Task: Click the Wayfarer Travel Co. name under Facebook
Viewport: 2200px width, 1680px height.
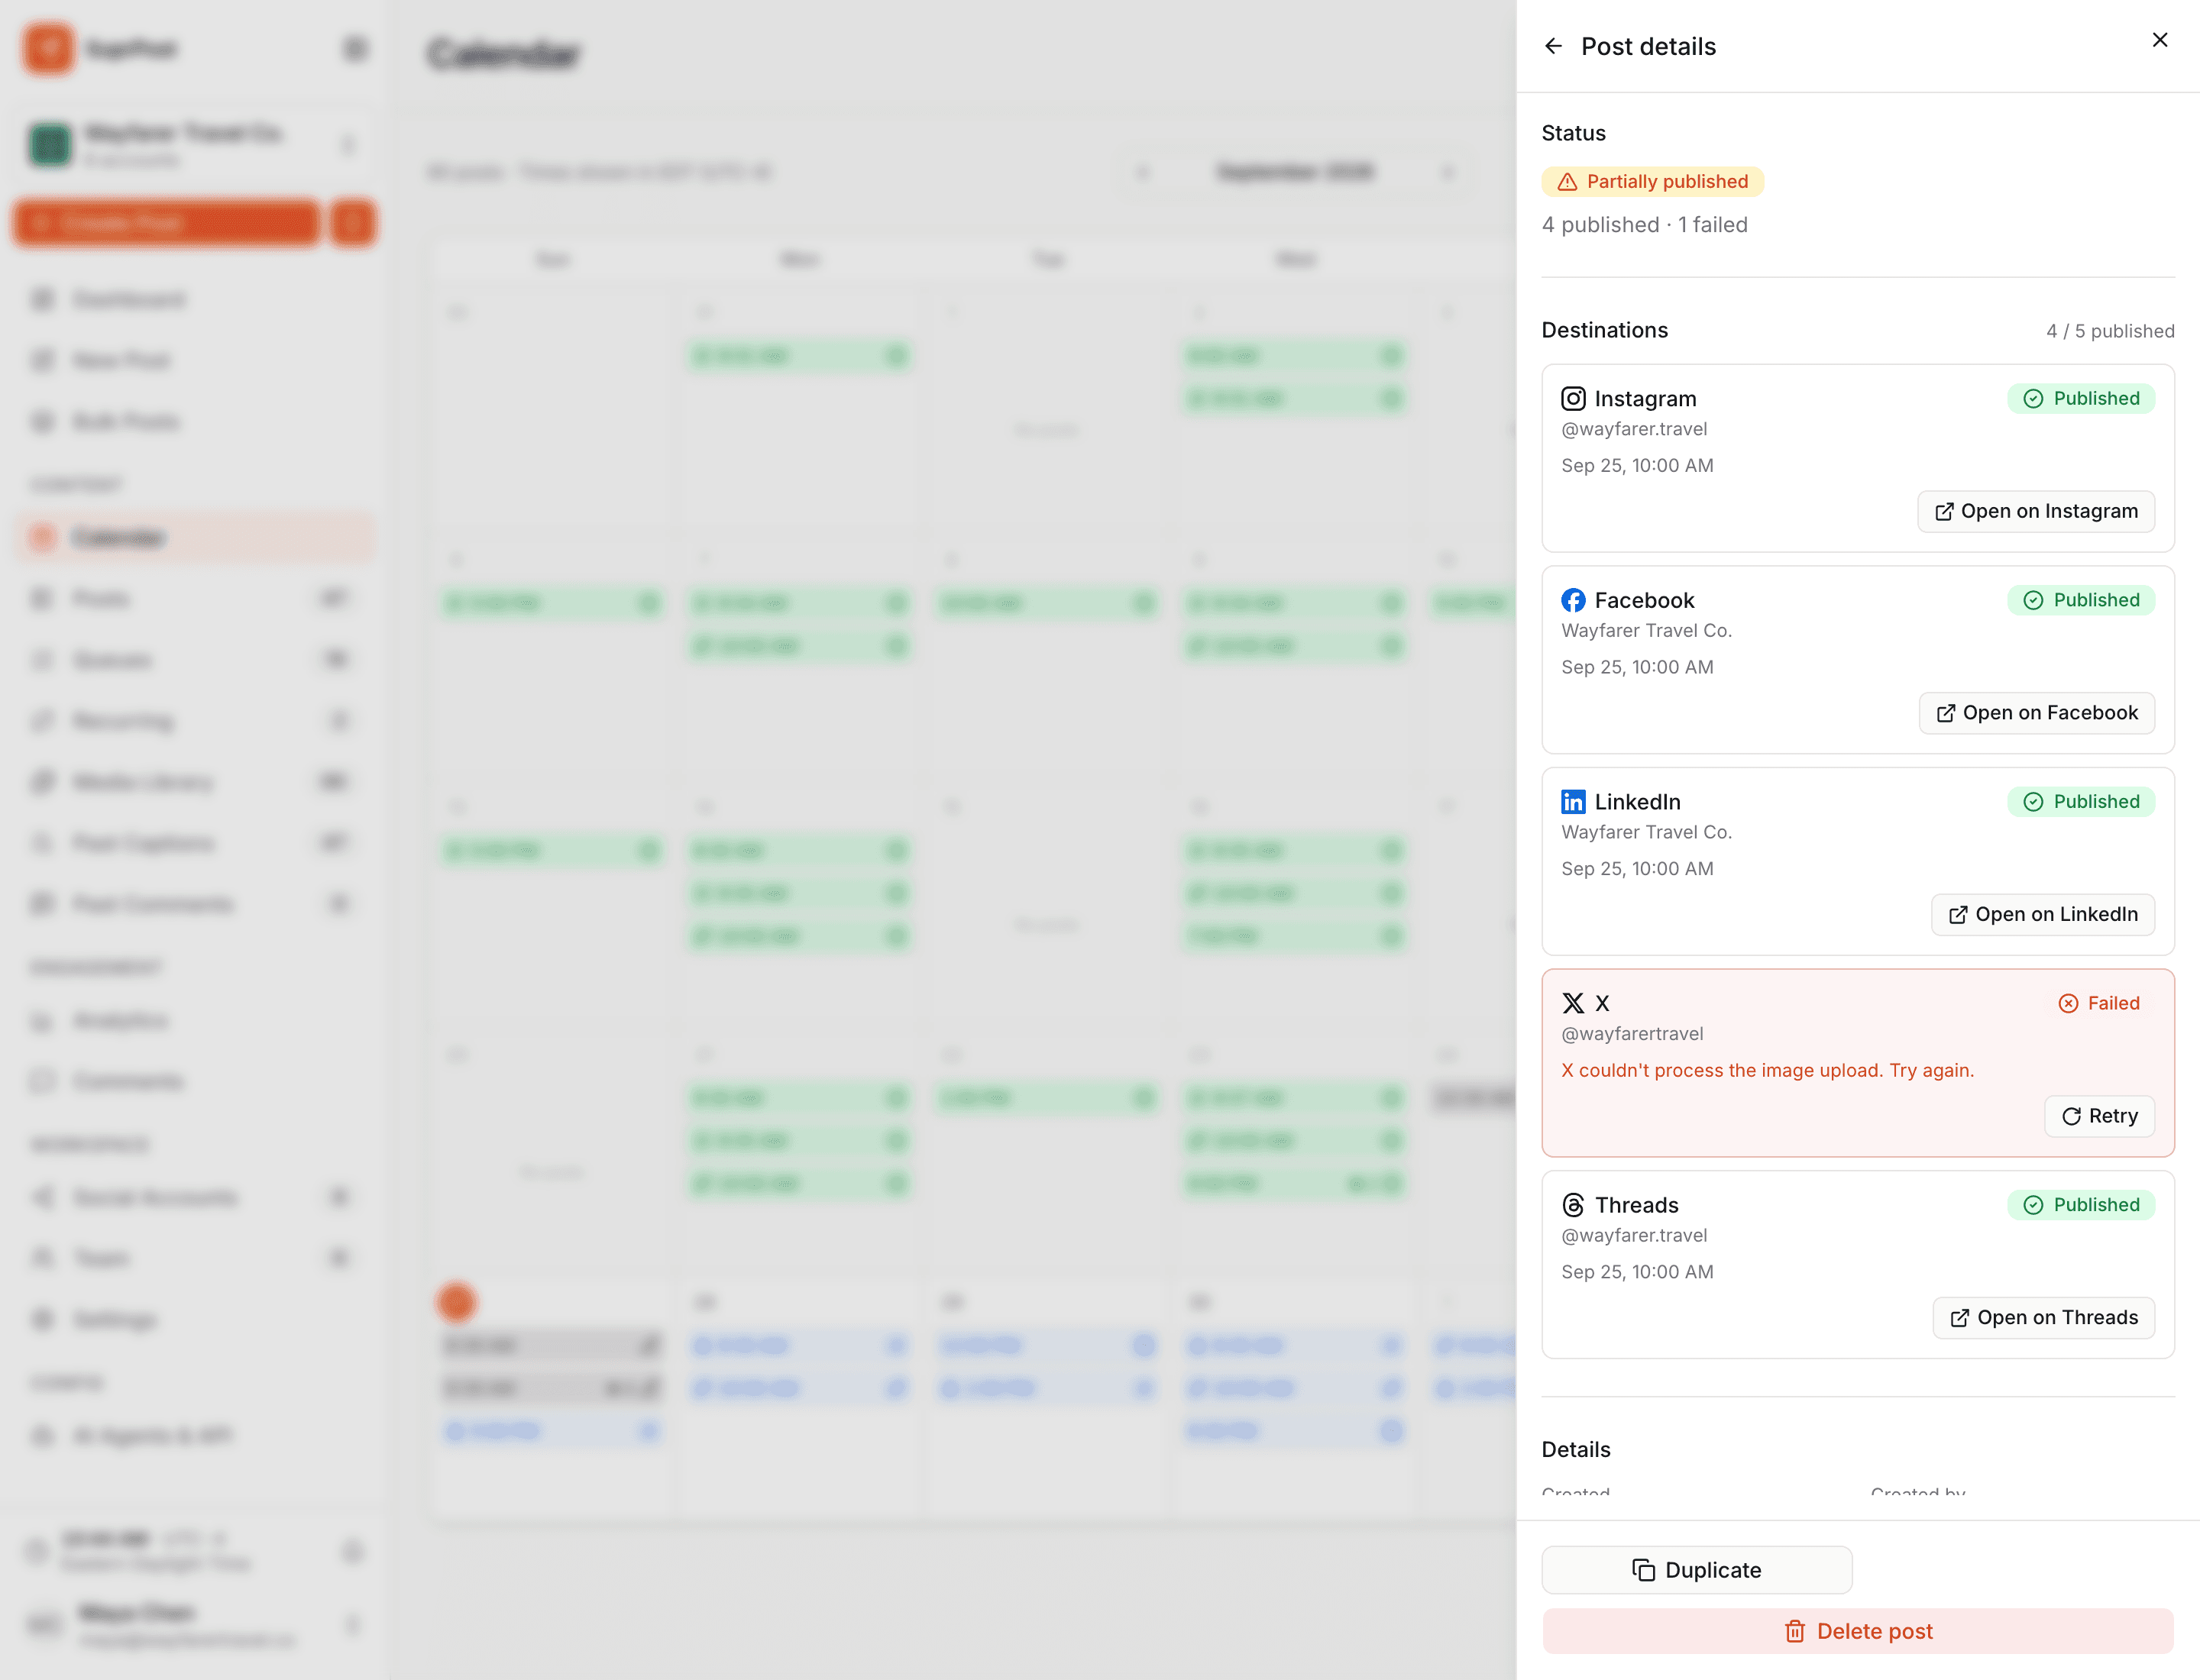Action: tap(1645, 631)
